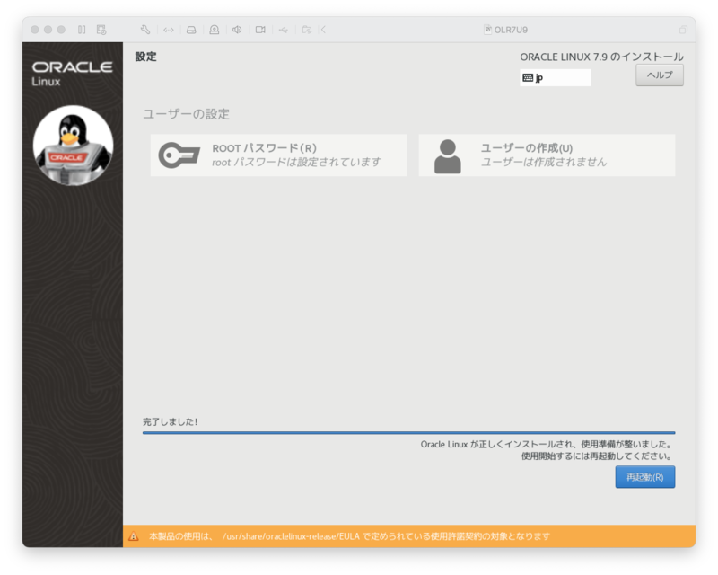Click the overlapping windows icon at the title bar's right
The width and height of the screenshot is (718, 575).
click(x=683, y=30)
